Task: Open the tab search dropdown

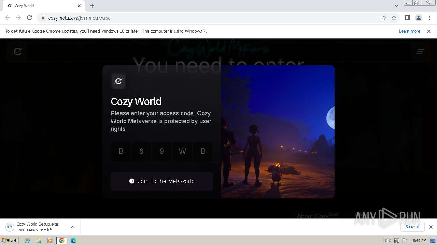Action: click(396, 6)
